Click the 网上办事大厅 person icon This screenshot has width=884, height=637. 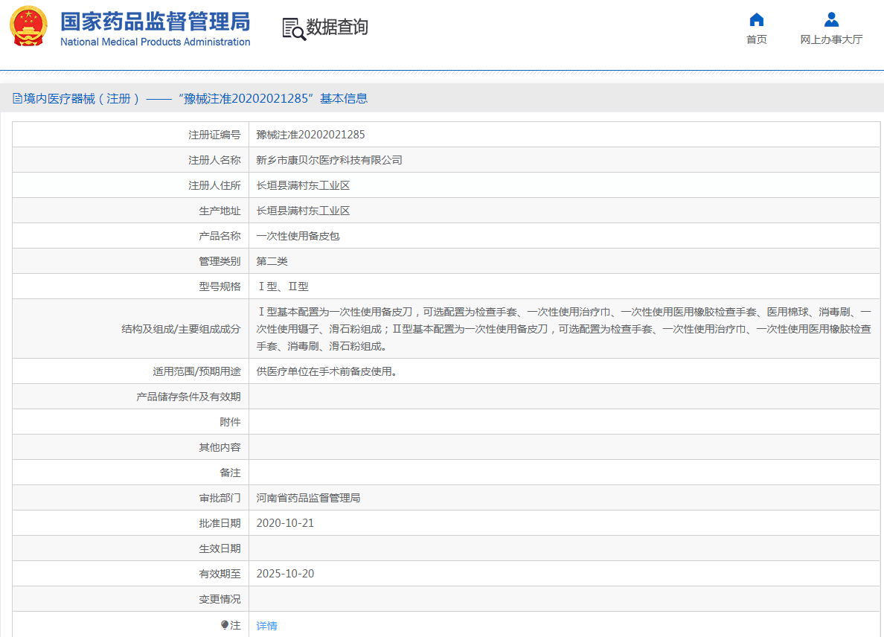830,19
